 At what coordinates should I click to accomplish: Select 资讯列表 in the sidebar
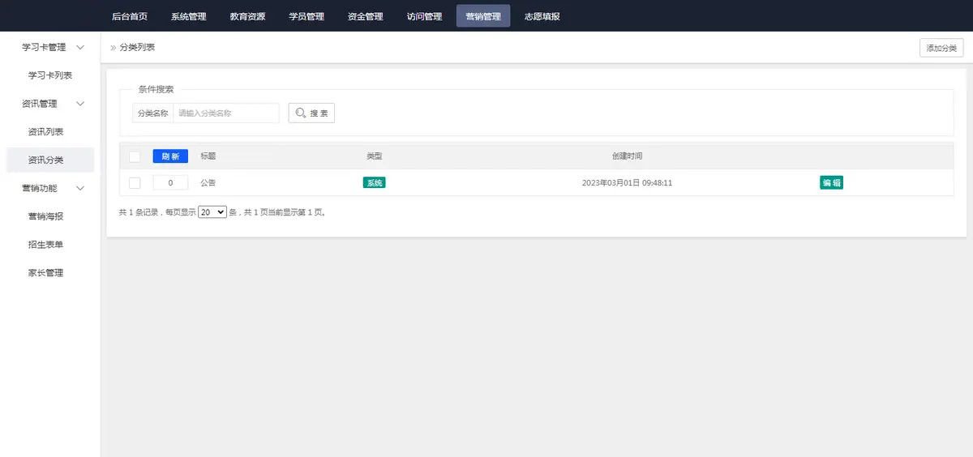pyautogui.click(x=45, y=132)
